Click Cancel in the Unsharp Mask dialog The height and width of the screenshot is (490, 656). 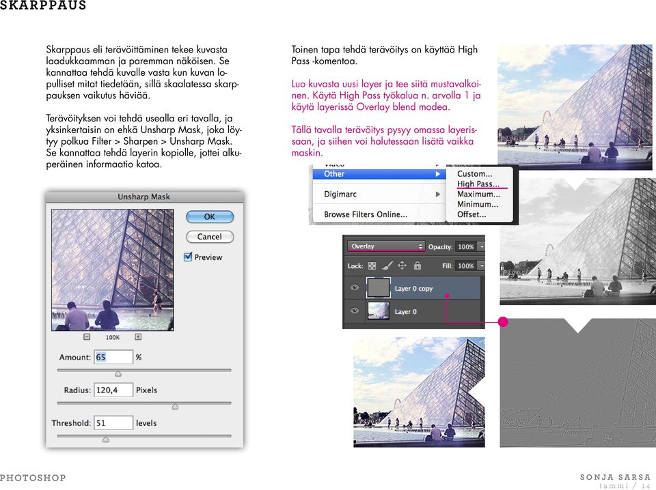click(210, 237)
